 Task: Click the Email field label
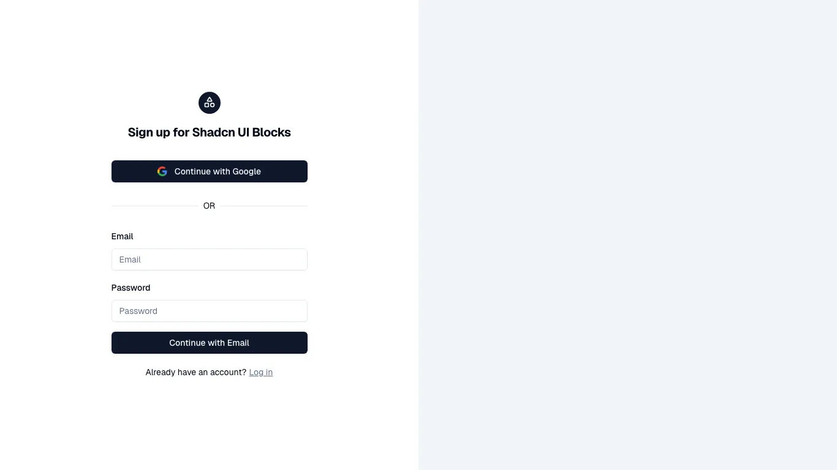tap(122, 236)
